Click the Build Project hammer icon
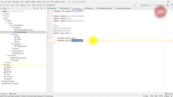Screen dimensions: 173x97 point(135,5)
